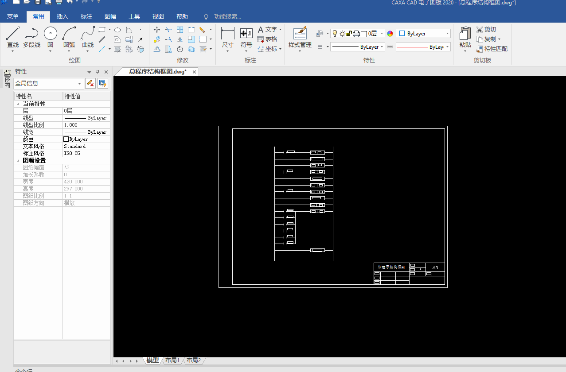Click the color wheel icon
Viewport: 566px width, 372px height.
coord(390,34)
